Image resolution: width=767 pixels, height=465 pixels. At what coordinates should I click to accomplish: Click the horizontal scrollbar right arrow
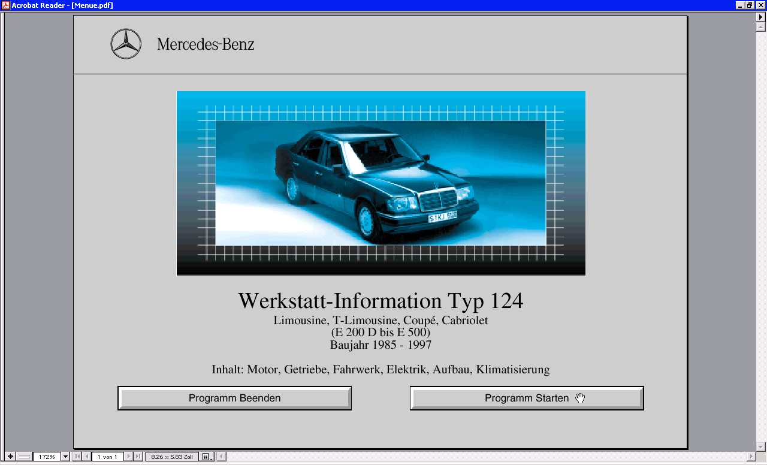click(752, 457)
